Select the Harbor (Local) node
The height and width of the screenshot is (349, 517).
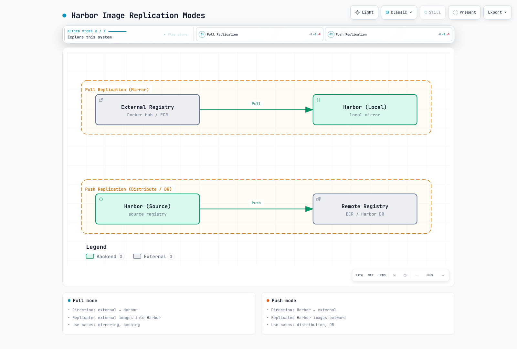[x=365, y=110]
